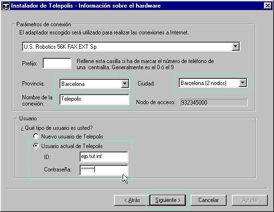Click the 'Ciudad:' label
274x212 pixels.
click(146, 84)
